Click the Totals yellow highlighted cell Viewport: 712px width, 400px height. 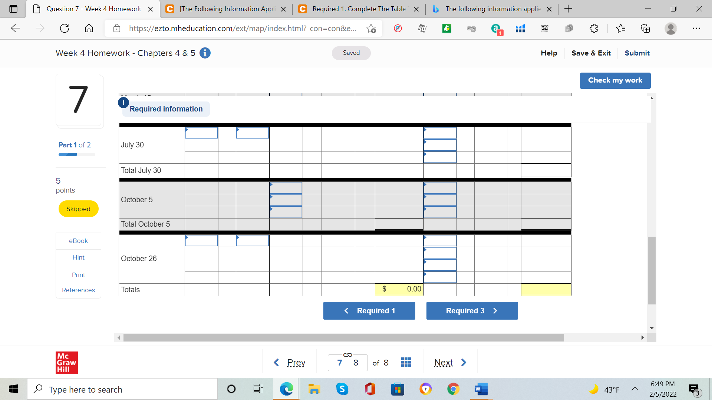[x=546, y=289]
